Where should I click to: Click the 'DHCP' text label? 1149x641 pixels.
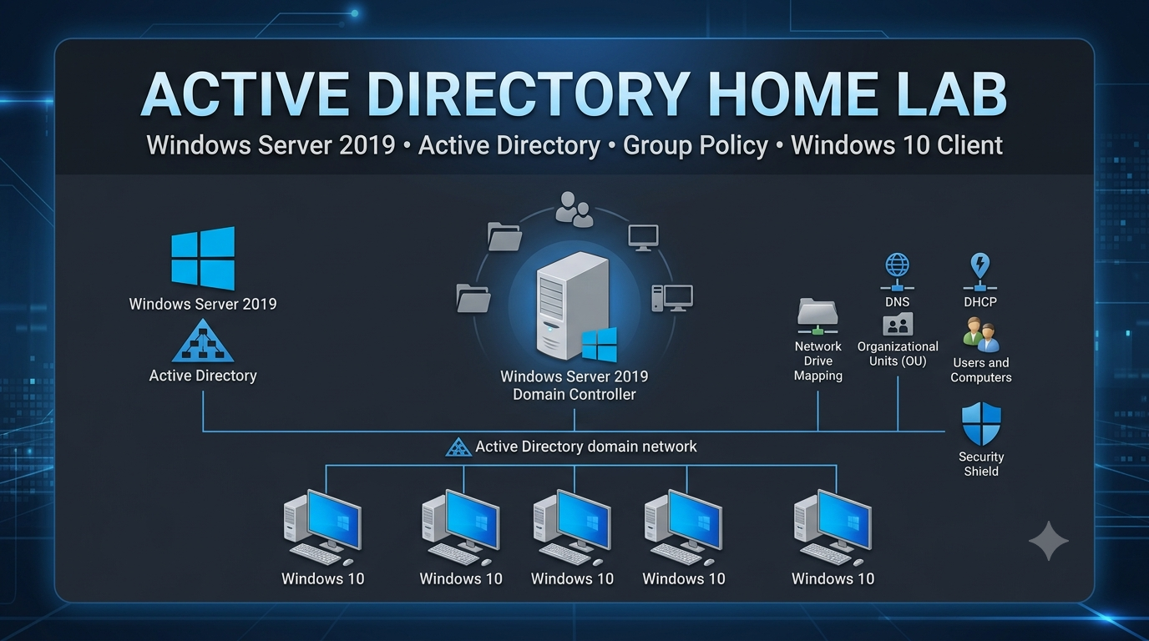(x=980, y=302)
